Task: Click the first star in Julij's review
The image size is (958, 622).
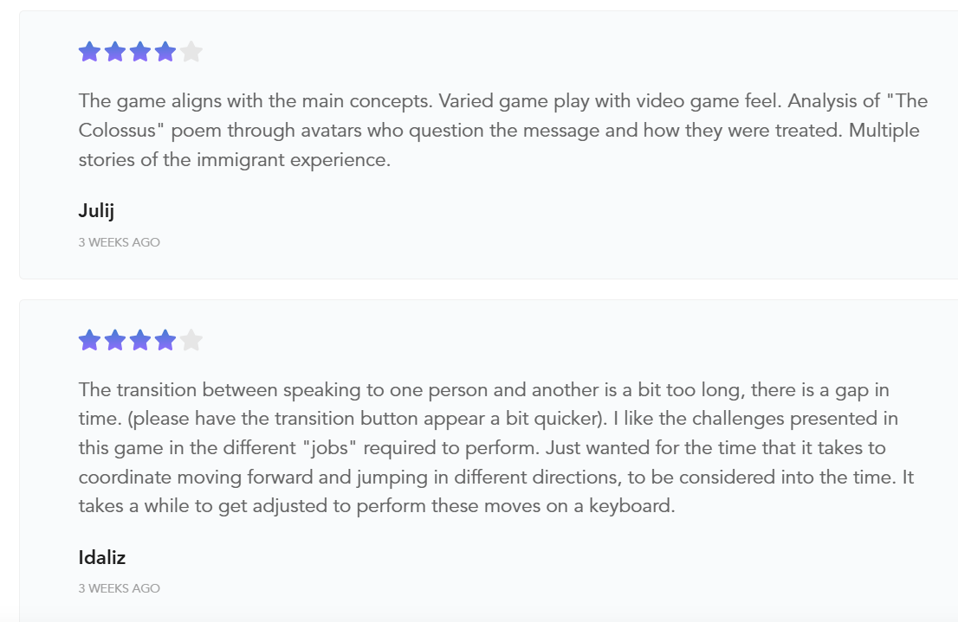Action: click(x=89, y=52)
